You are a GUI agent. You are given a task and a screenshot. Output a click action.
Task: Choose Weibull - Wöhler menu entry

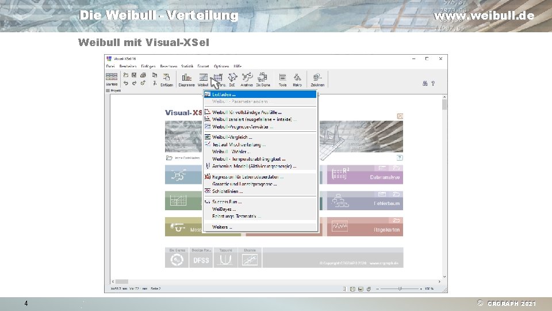tap(260, 151)
